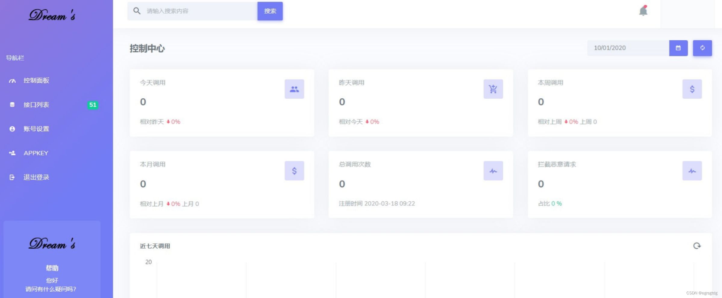The height and width of the screenshot is (298, 722).
Task: Open the calendar date picker icon
Action: coord(678,48)
